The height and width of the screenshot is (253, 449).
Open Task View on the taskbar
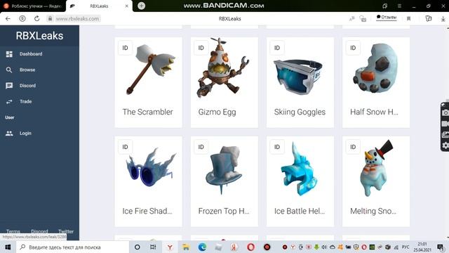tap(153, 247)
